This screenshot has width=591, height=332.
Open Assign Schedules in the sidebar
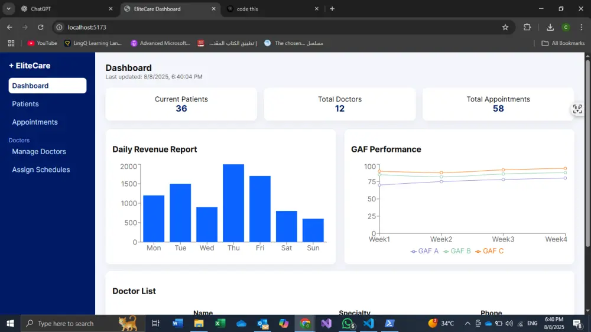coord(41,170)
